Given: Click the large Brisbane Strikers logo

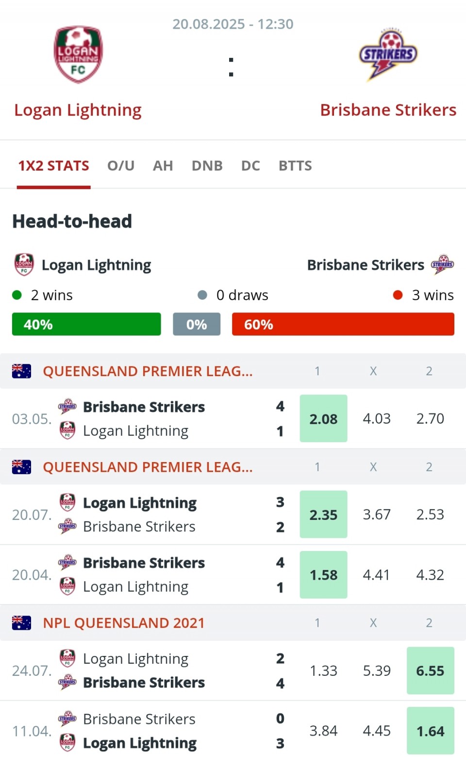Looking at the screenshot, I should click(x=388, y=54).
